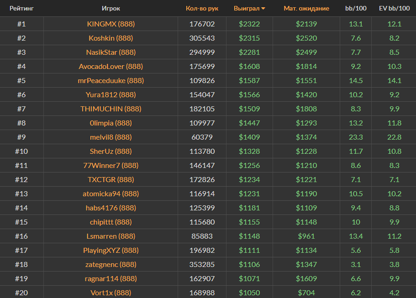The width and height of the screenshot is (416, 298).
Task: Click the Игрок column header
Action: coord(111,8)
